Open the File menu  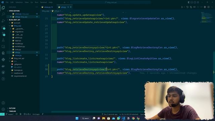[x=7, y=2]
